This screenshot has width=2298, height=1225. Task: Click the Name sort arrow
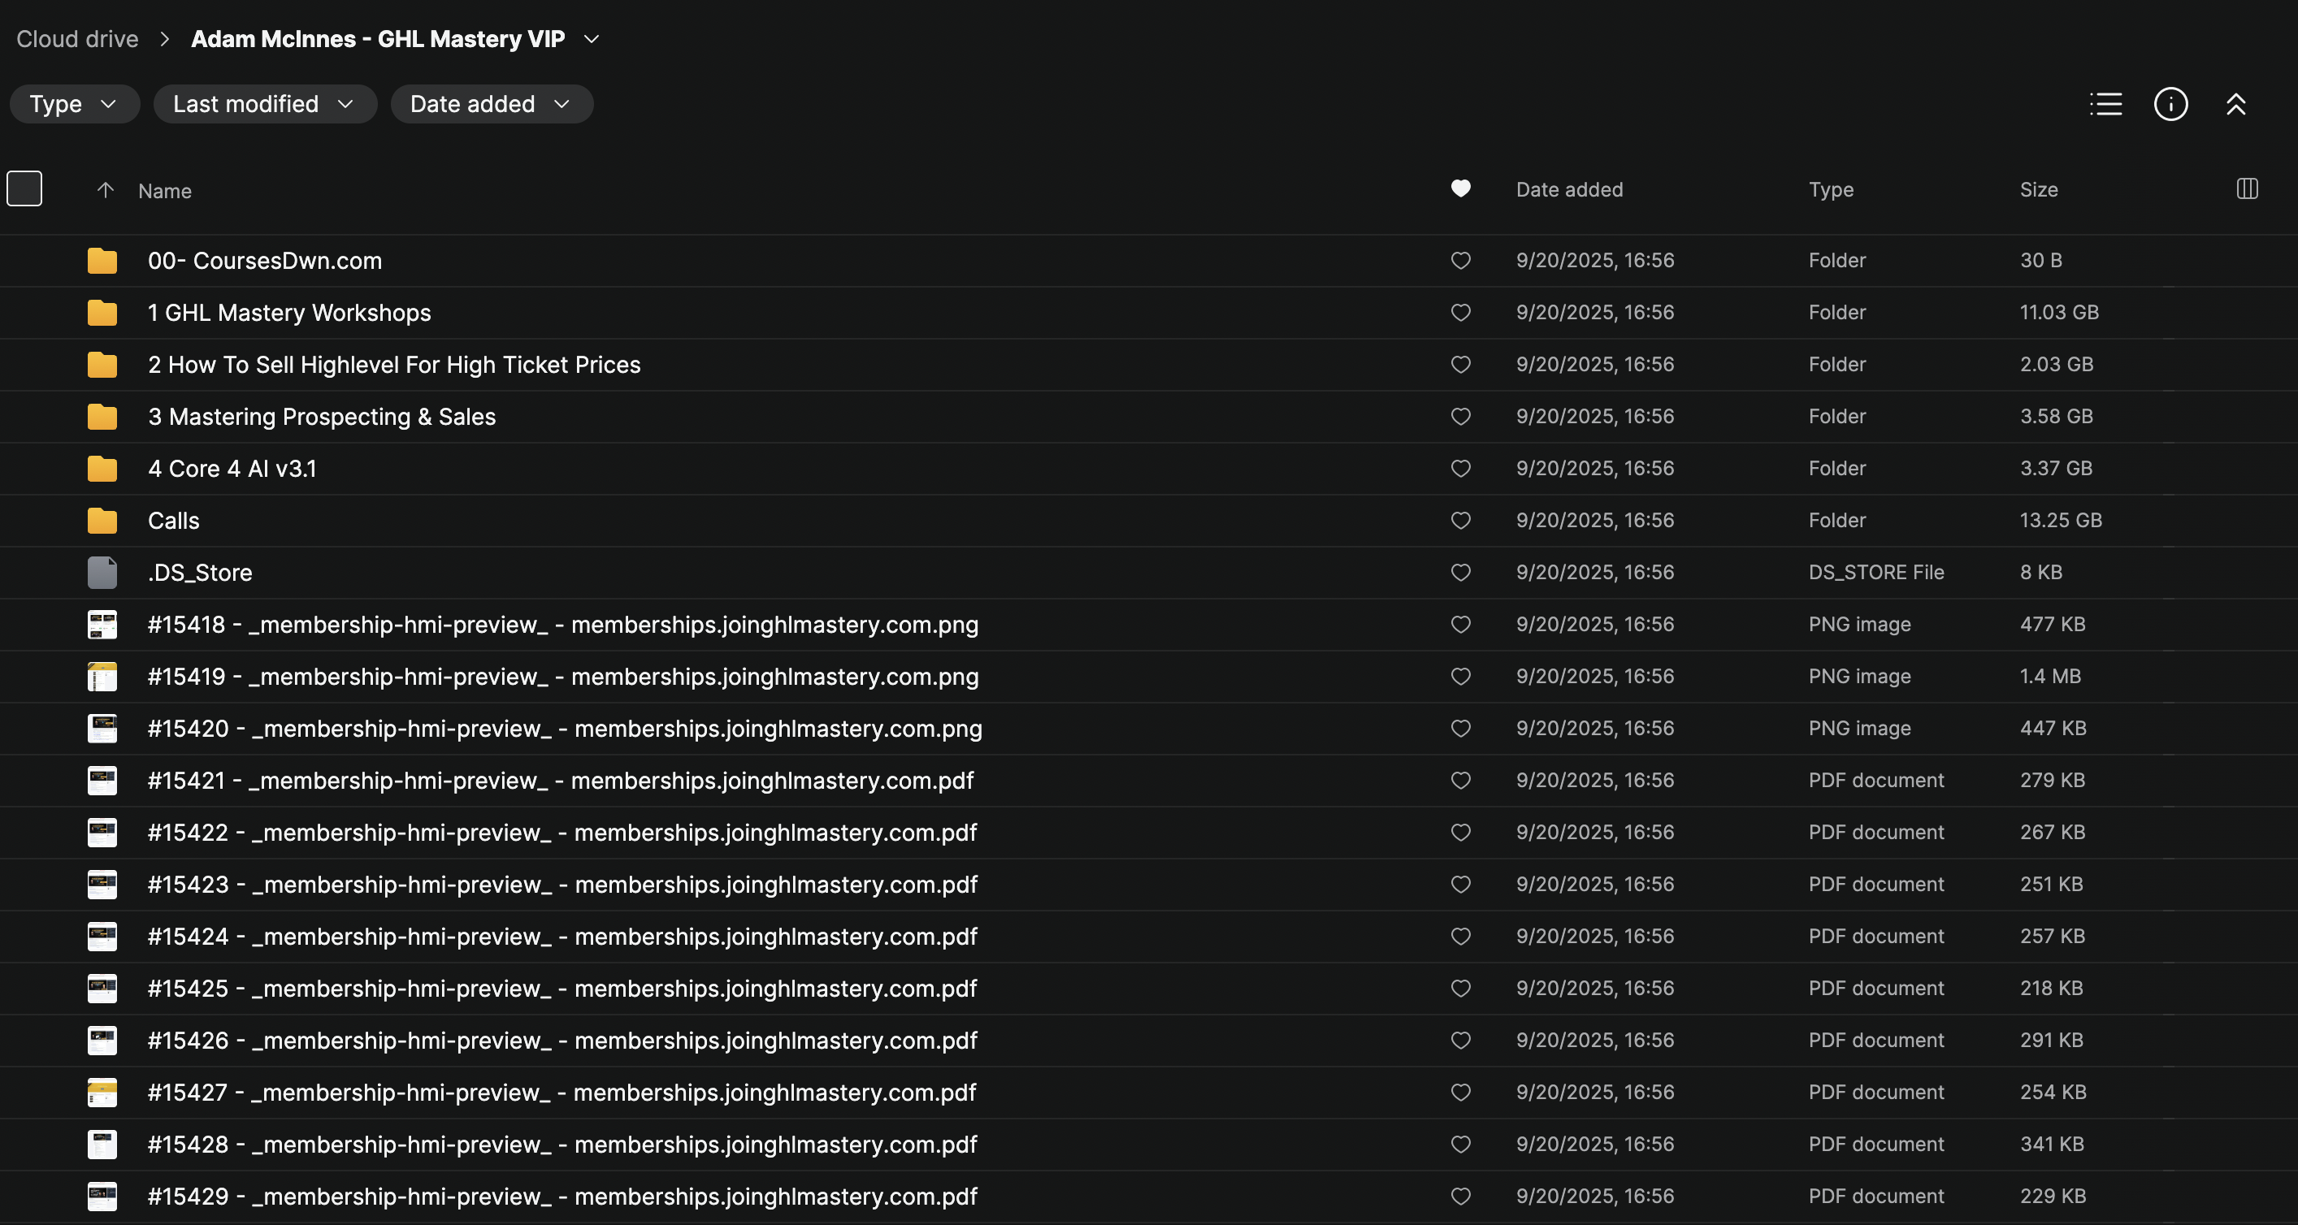click(106, 190)
